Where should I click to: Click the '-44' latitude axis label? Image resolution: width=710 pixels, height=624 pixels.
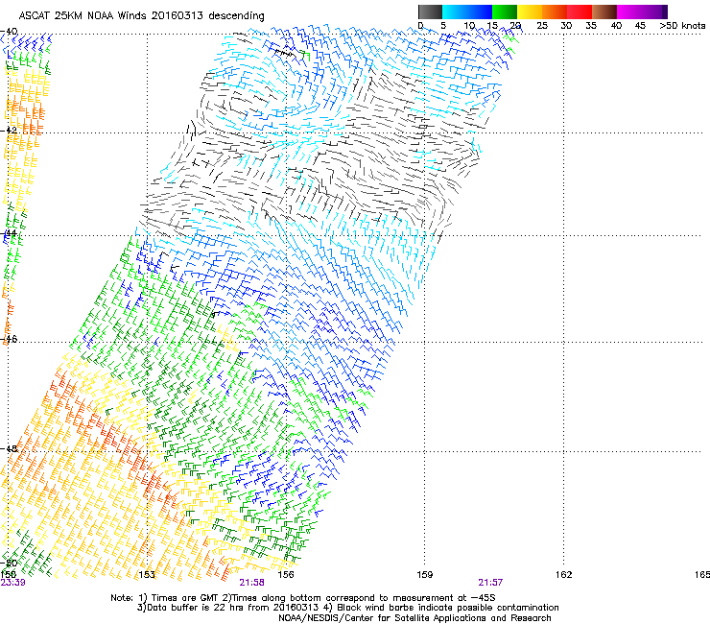coord(9,233)
